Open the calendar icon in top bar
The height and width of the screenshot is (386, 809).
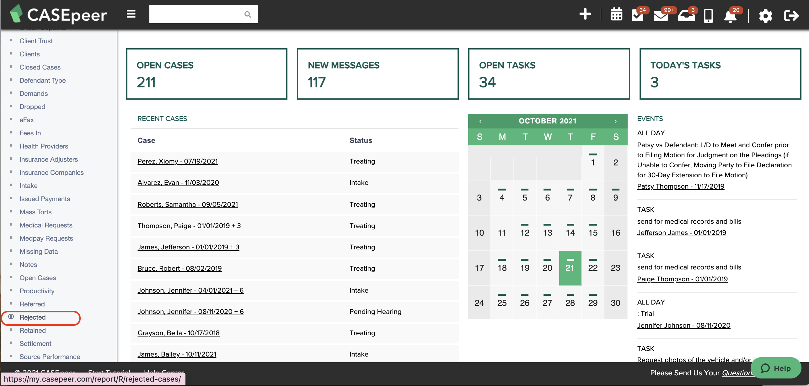(616, 15)
